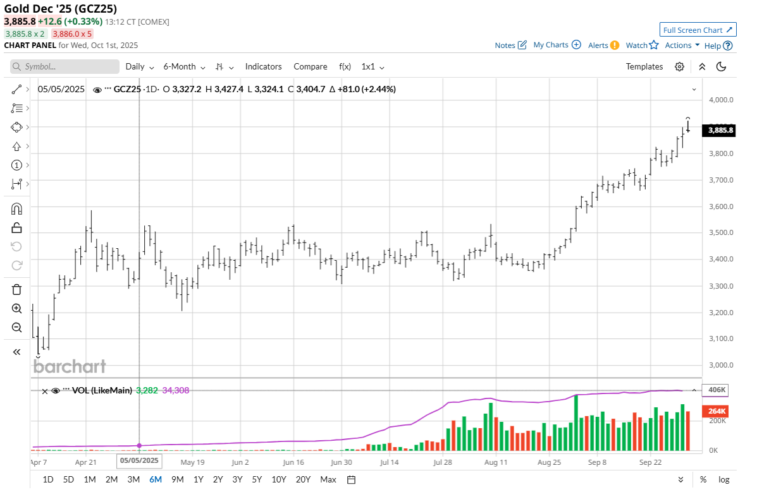Click the Full Screen Chart button

point(698,30)
